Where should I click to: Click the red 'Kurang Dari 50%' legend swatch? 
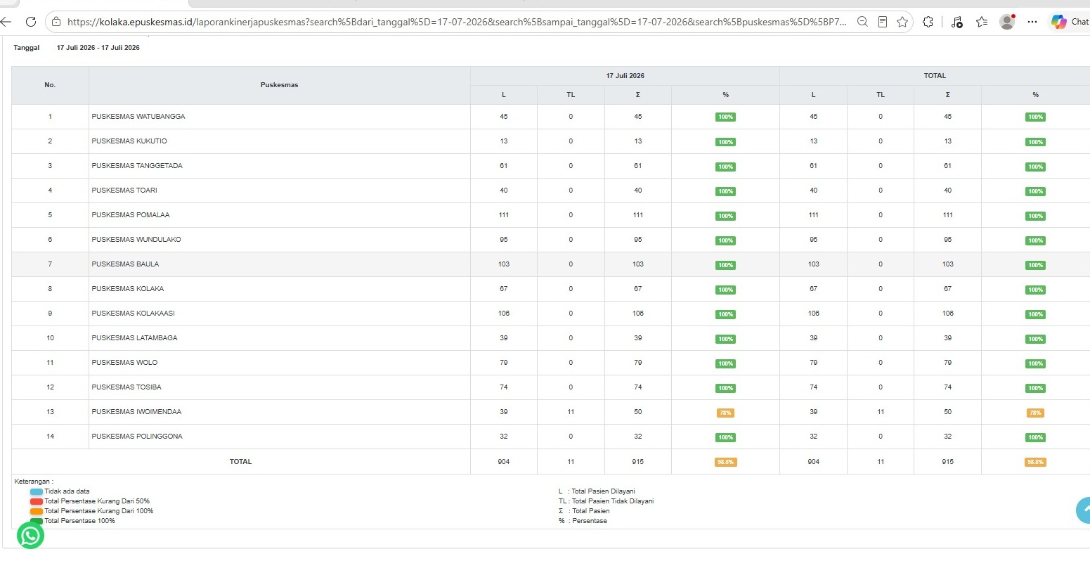(x=37, y=501)
